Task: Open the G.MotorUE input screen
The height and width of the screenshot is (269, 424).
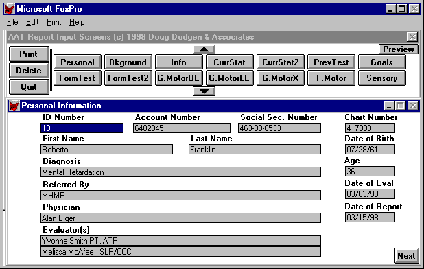Action: click(x=179, y=78)
